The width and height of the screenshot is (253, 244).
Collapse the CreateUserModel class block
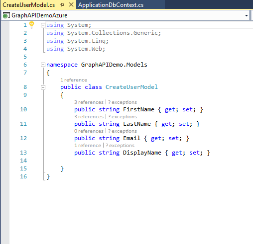pyautogui.click(x=43, y=87)
